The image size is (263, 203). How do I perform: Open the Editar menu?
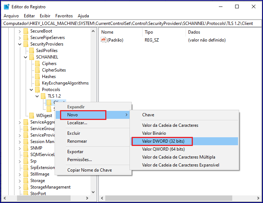pos(29,16)
